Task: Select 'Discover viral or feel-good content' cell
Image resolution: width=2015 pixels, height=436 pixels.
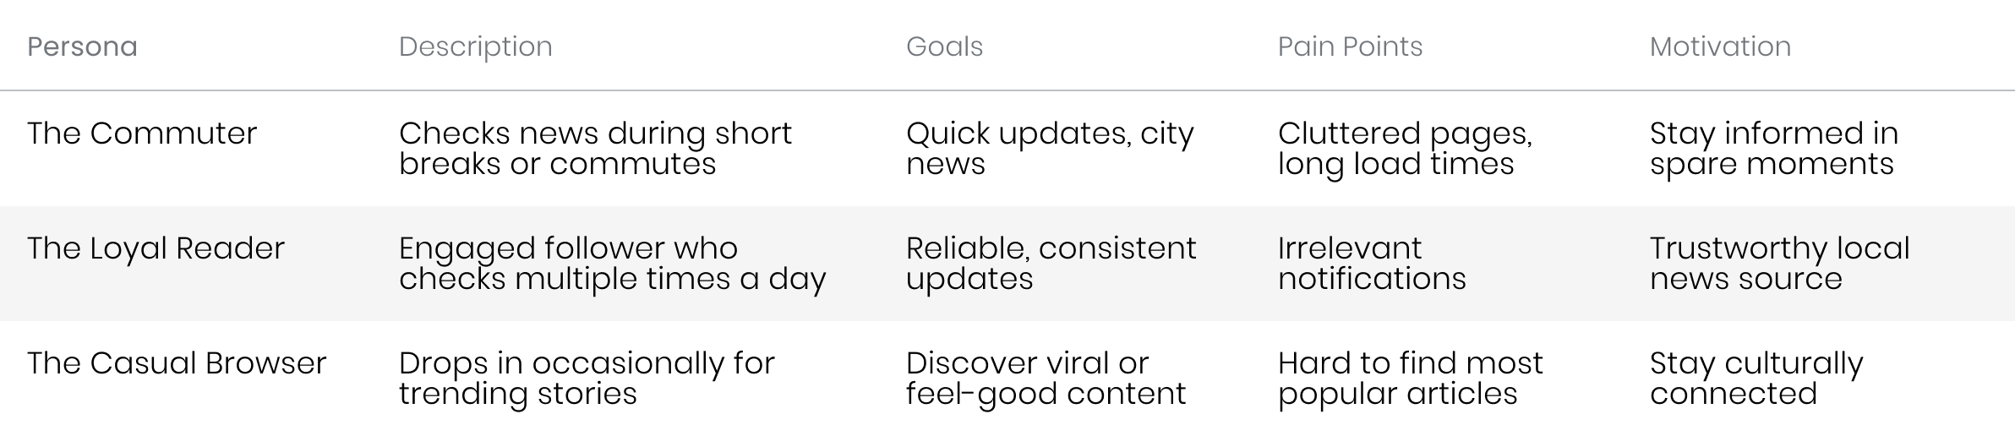Action: 1046,379
